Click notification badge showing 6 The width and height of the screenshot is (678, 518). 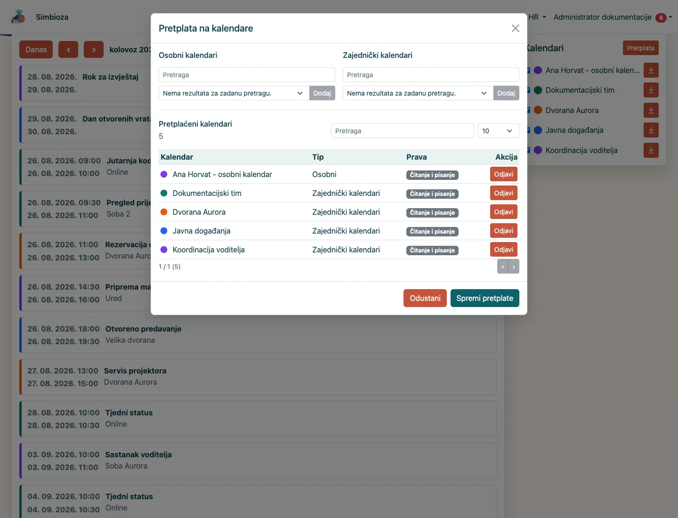tap(661, 17)
